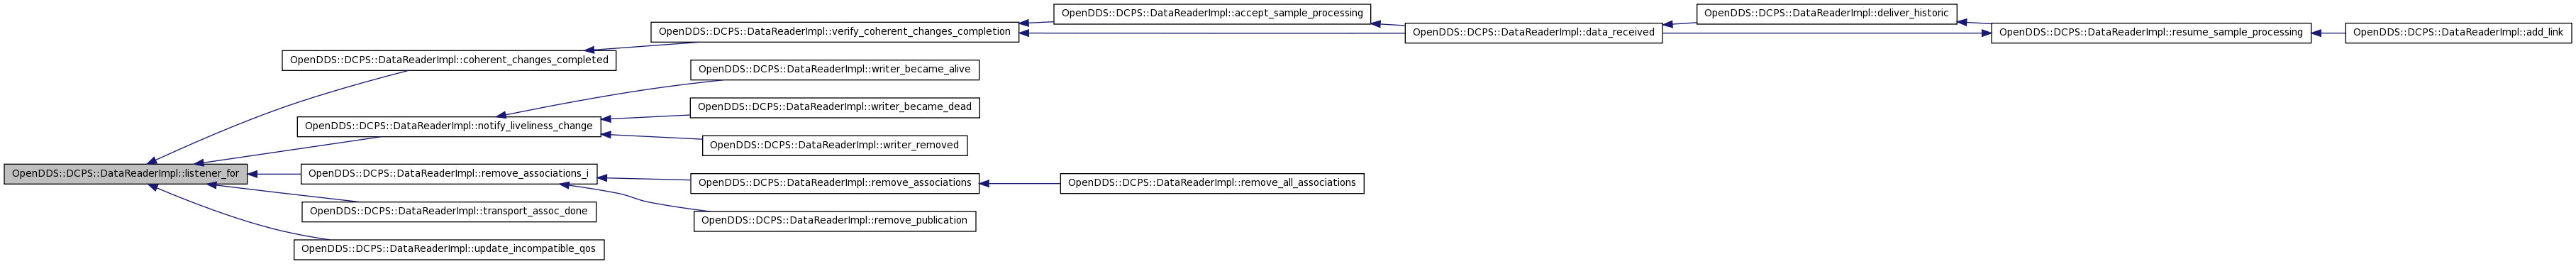Select the writer_became_alive node

(834, 70)
